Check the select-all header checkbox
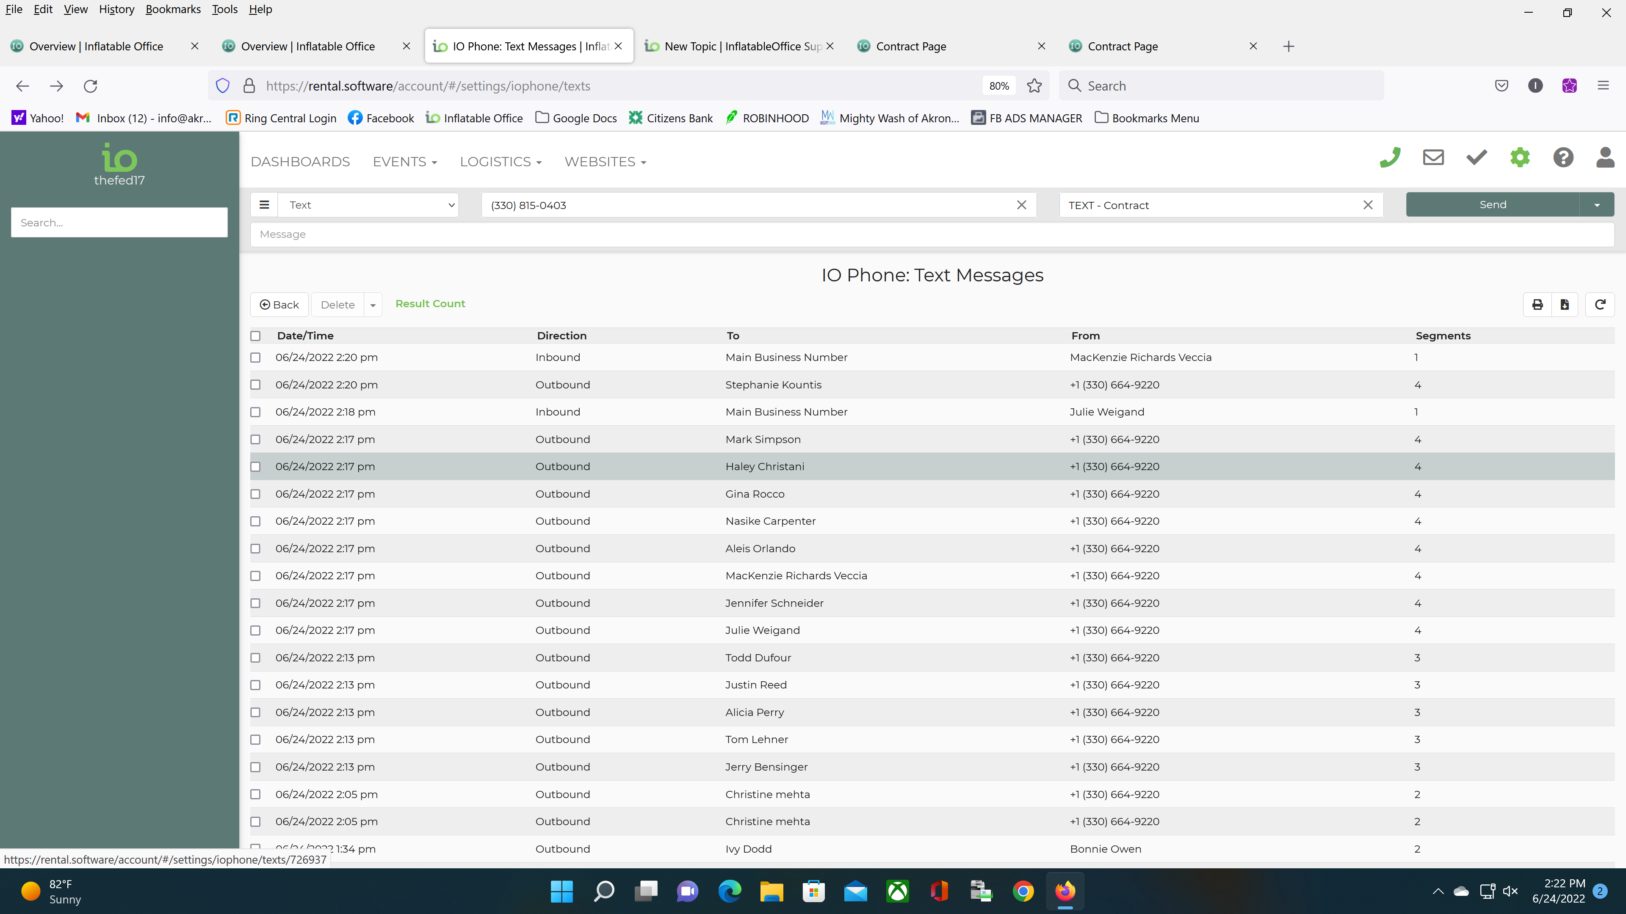Image resolution: width=1626 pixels, height=914 pixels. [x=256, y=336]
